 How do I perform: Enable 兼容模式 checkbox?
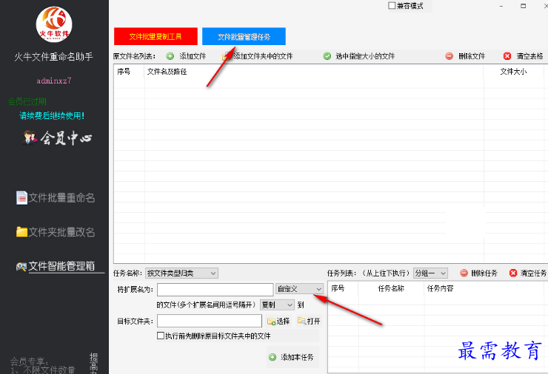392,6
